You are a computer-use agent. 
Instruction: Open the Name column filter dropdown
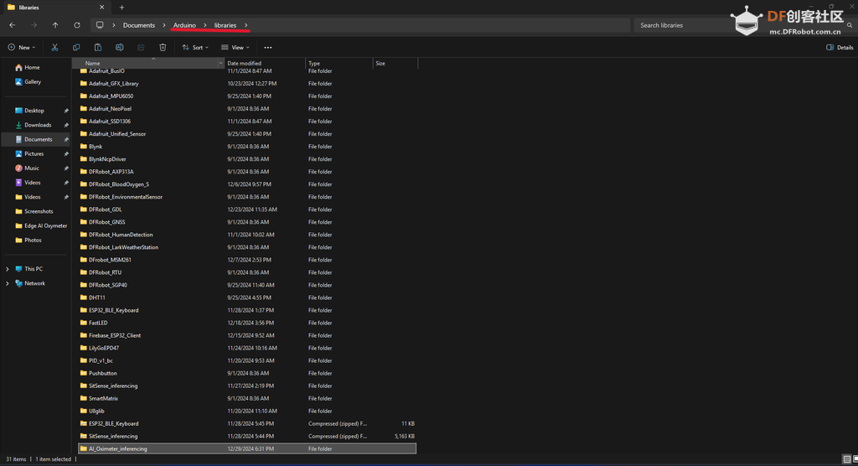[x=220, y=64]
